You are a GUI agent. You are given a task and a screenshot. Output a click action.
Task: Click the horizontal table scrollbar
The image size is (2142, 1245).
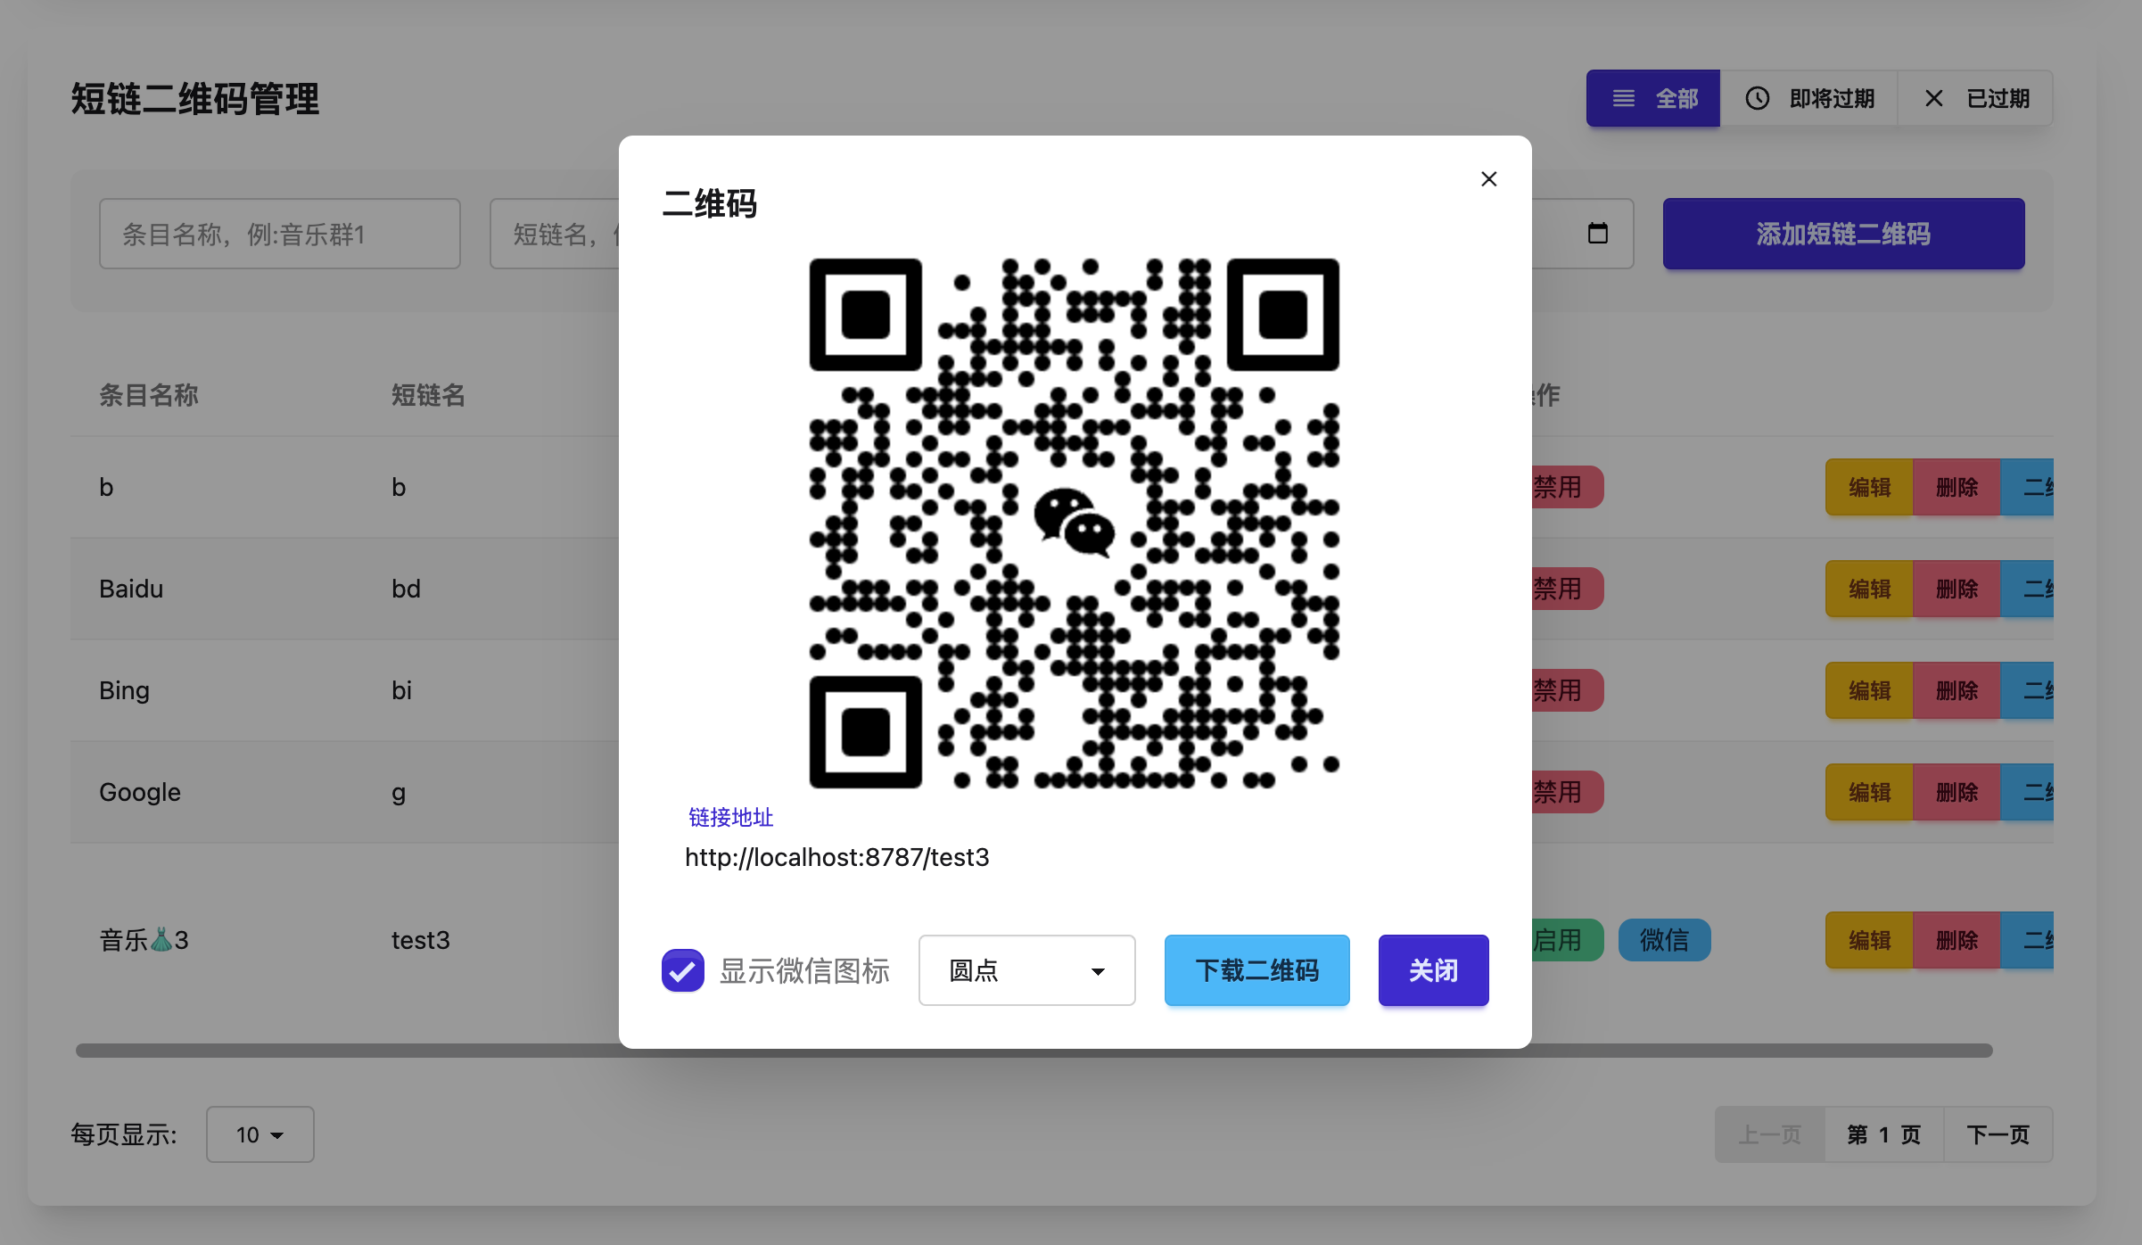[x=357, y=1051]
